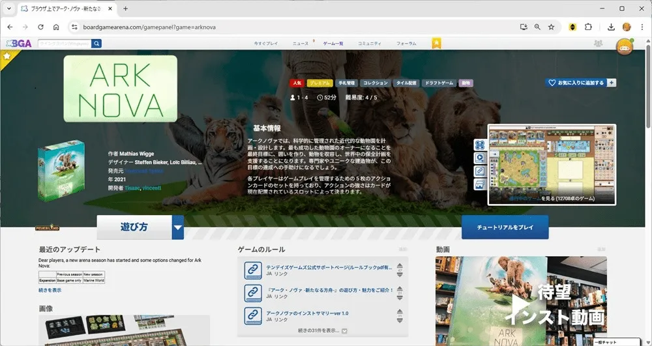Click the yellow extension icon in toolbar
Viewport: 652px width, 346px height.
(572, 27)
